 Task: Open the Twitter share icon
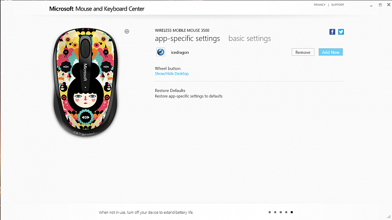click(x=341, y=32)
